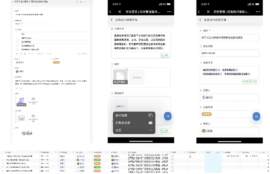
Task: Close the 项目管理 page with the X icon
Action: pyautogui.click(x=208, y=12)
